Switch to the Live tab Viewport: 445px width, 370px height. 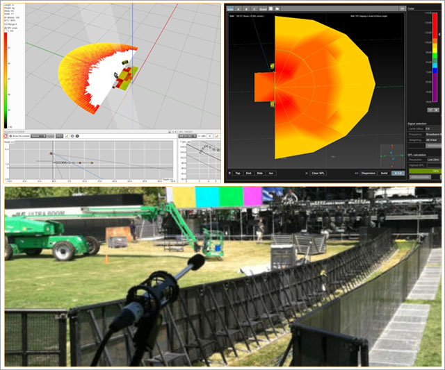(x=230, y=8)
